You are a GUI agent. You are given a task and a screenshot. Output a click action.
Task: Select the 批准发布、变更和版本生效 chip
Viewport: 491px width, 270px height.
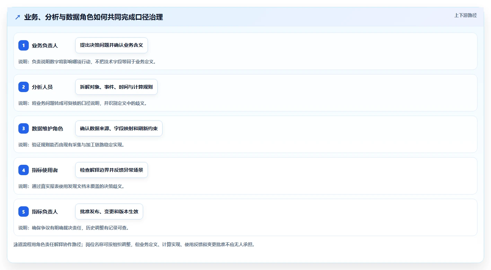tap(109, 211)
